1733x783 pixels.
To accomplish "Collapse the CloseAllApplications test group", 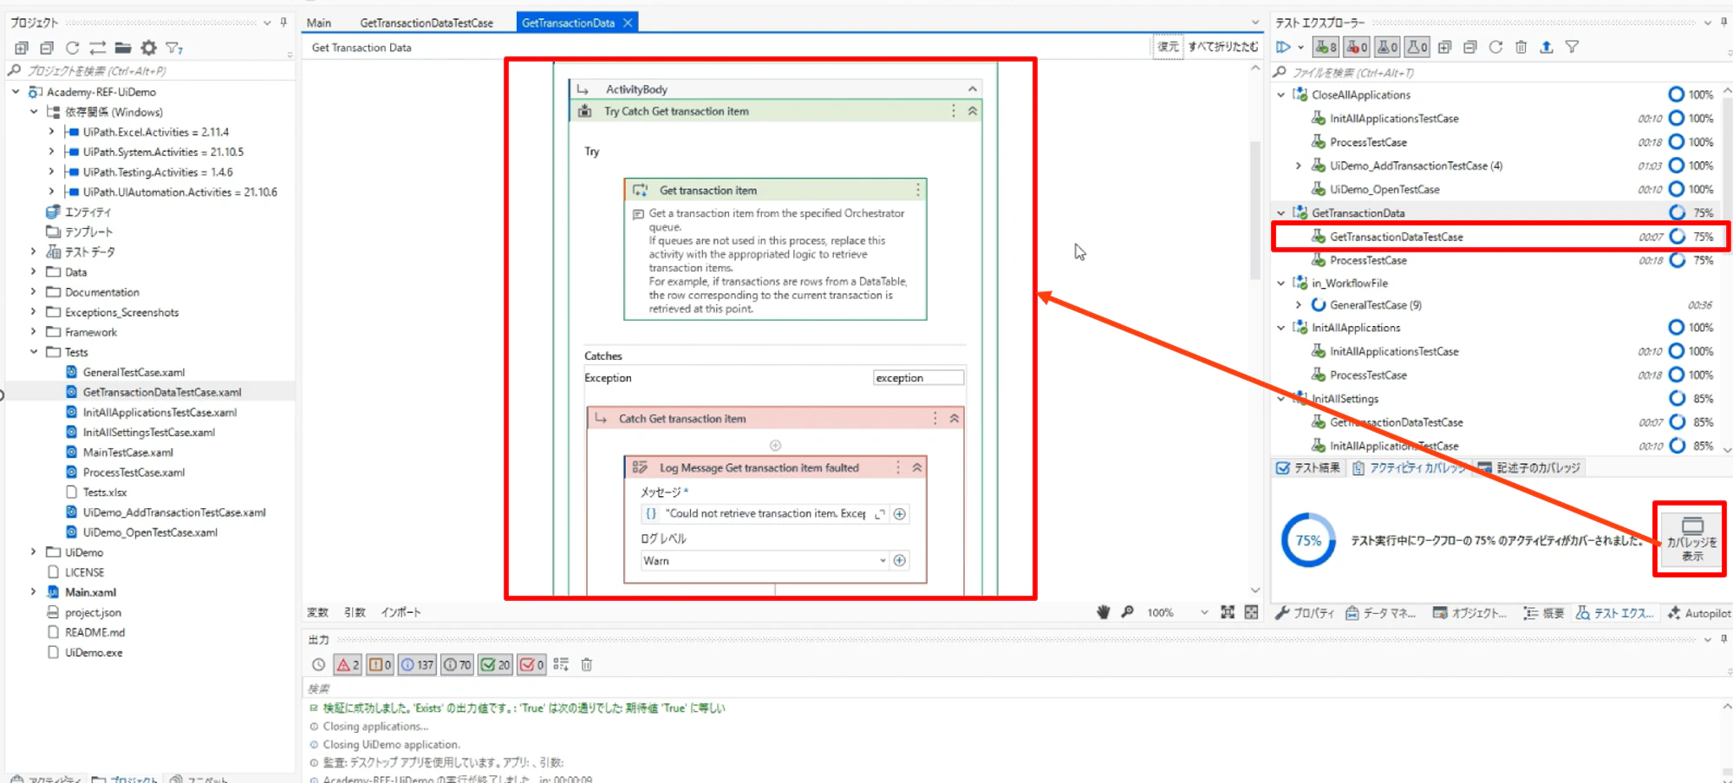I will tap(1281, 95).
